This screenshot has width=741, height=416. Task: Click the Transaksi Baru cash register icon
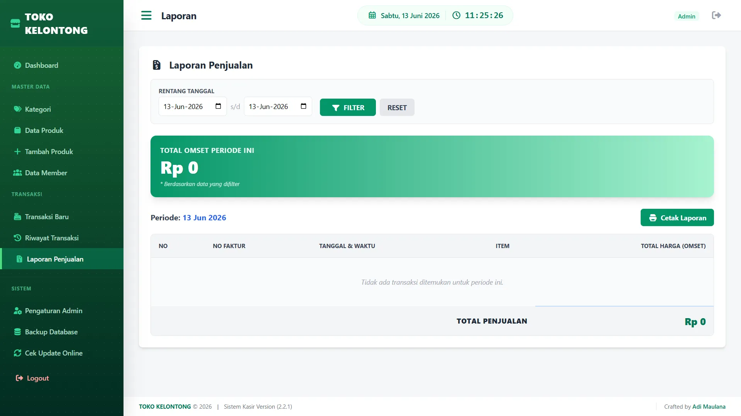click(x=17, y=216)
